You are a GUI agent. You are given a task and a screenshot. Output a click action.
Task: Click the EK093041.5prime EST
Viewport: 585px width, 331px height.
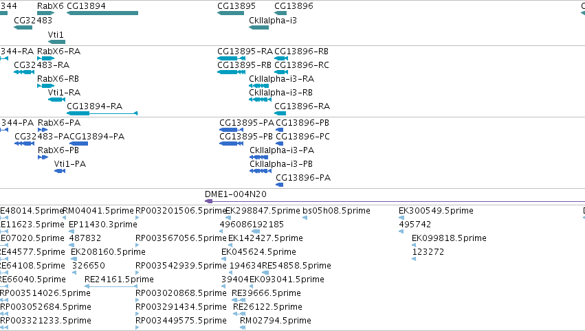[252, 286]
